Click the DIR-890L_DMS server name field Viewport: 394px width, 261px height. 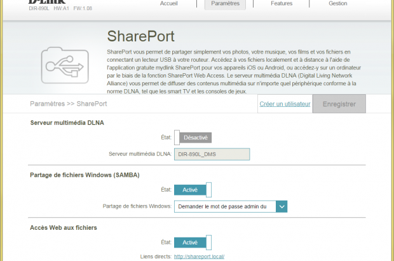[x=212, y=154]
